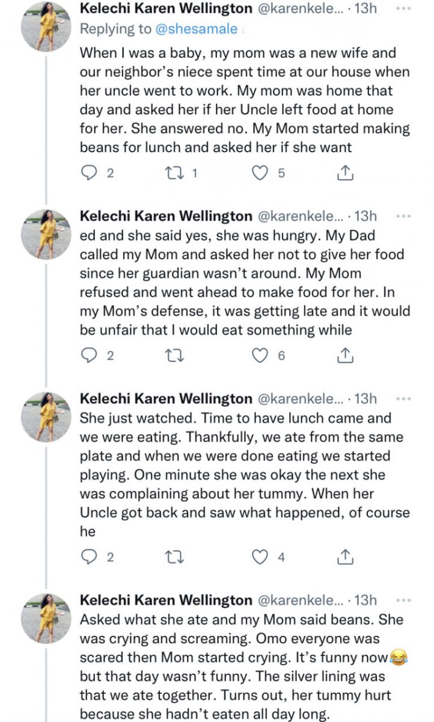Open more options on the second tweet

coord(404,215)
